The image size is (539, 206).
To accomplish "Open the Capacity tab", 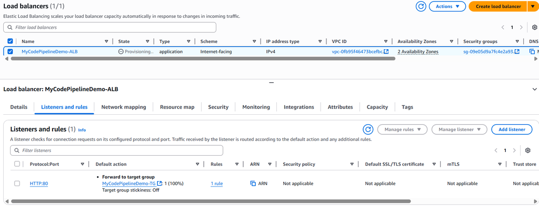I will pyautogui.click(x=377, y=107).
